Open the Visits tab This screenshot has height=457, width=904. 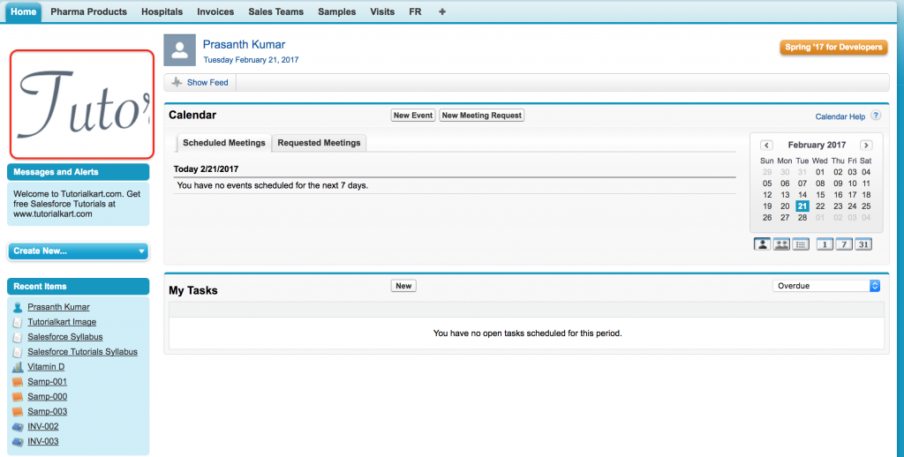382,11
